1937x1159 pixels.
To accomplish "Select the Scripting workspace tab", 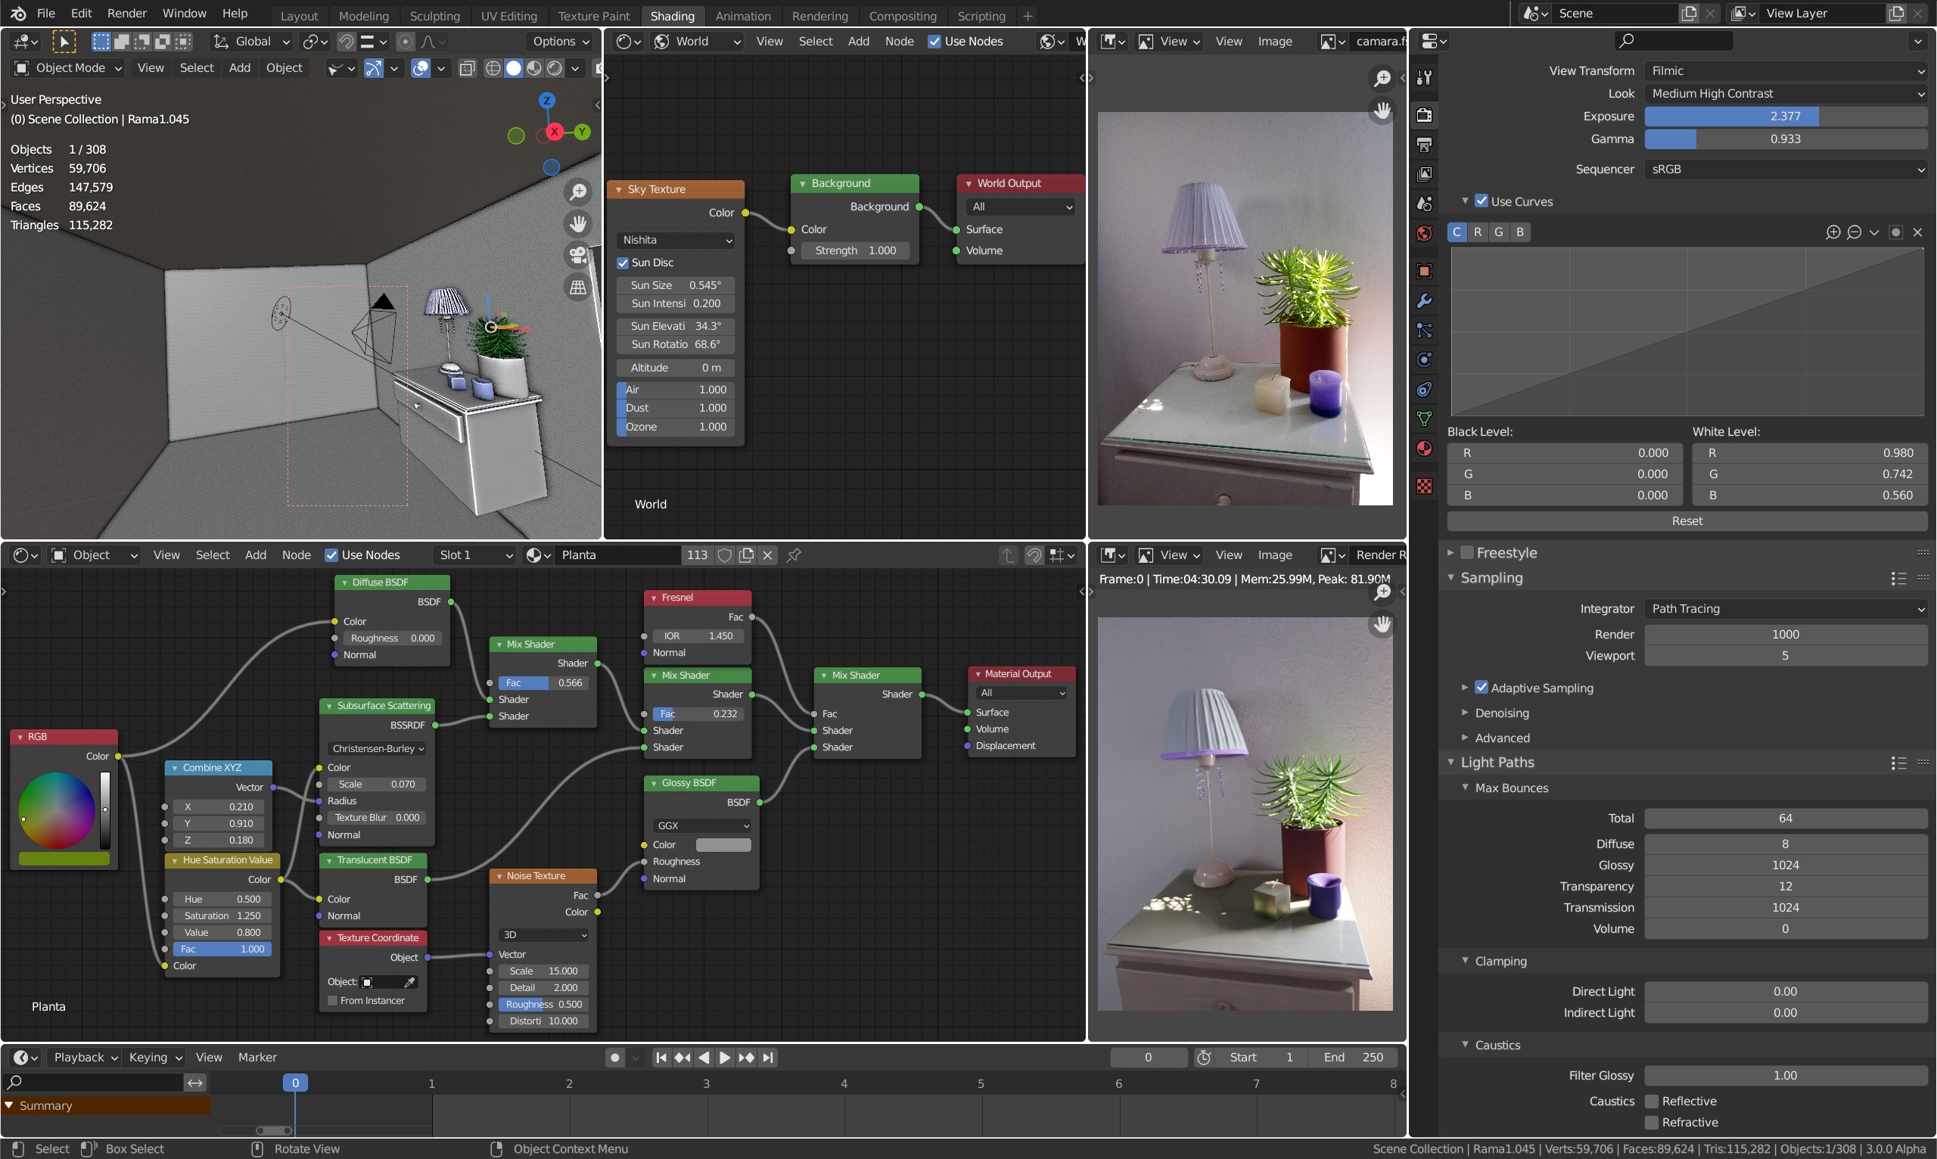I will click(x=982, y=14).
